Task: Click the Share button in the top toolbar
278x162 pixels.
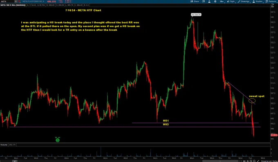Action: coord(195,1)
